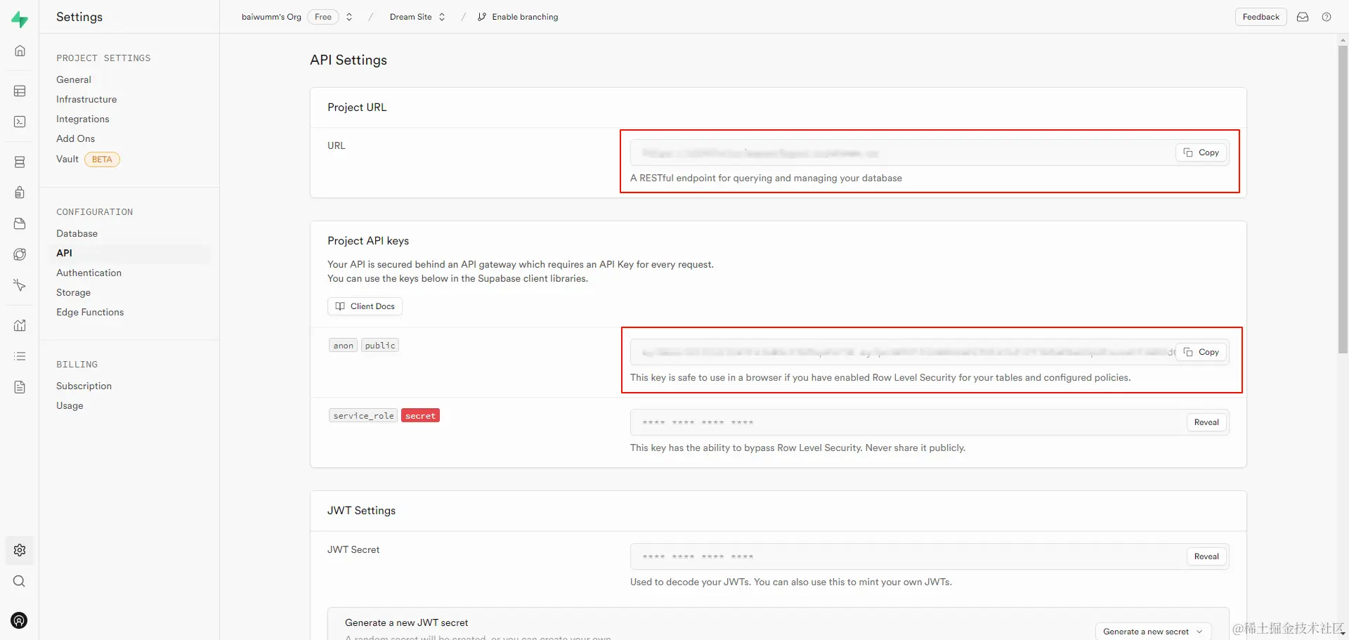
Task: Copy the Project URL
Action: (1201, 152)
